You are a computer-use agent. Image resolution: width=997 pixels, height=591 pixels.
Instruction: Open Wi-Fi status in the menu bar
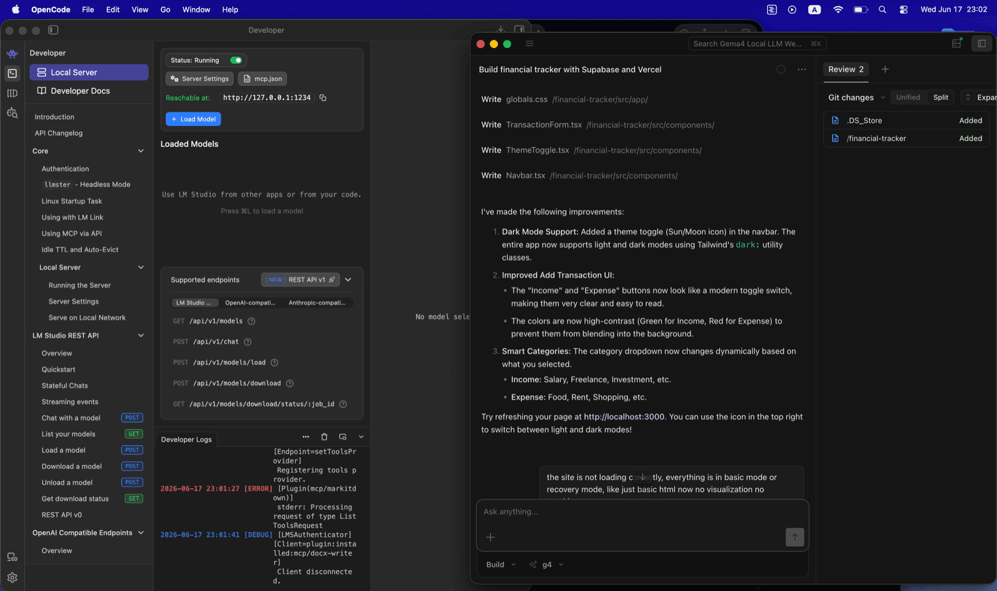point(838,9)
